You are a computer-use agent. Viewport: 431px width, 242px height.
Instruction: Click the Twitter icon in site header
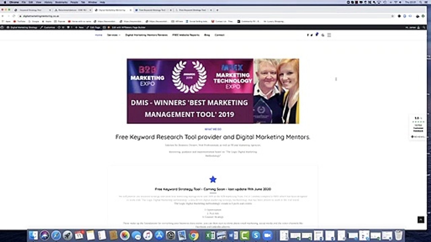click(x=311, y=35)
